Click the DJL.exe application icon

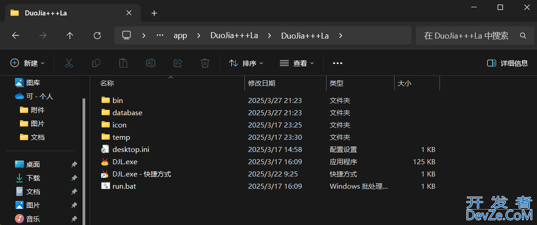click(x=105, y=161)
